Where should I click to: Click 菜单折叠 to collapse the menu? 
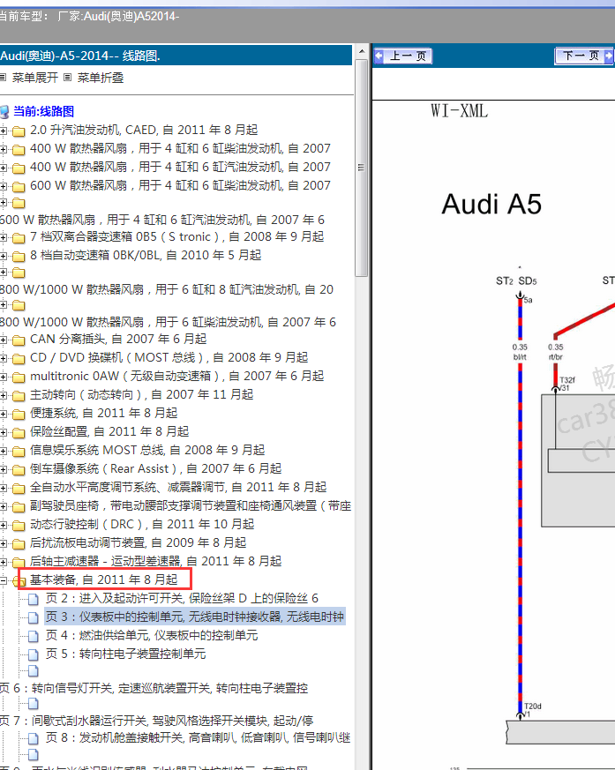(x=101, y=78)
